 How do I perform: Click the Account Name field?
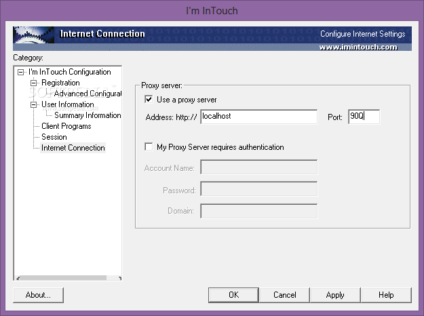[258, 167]
